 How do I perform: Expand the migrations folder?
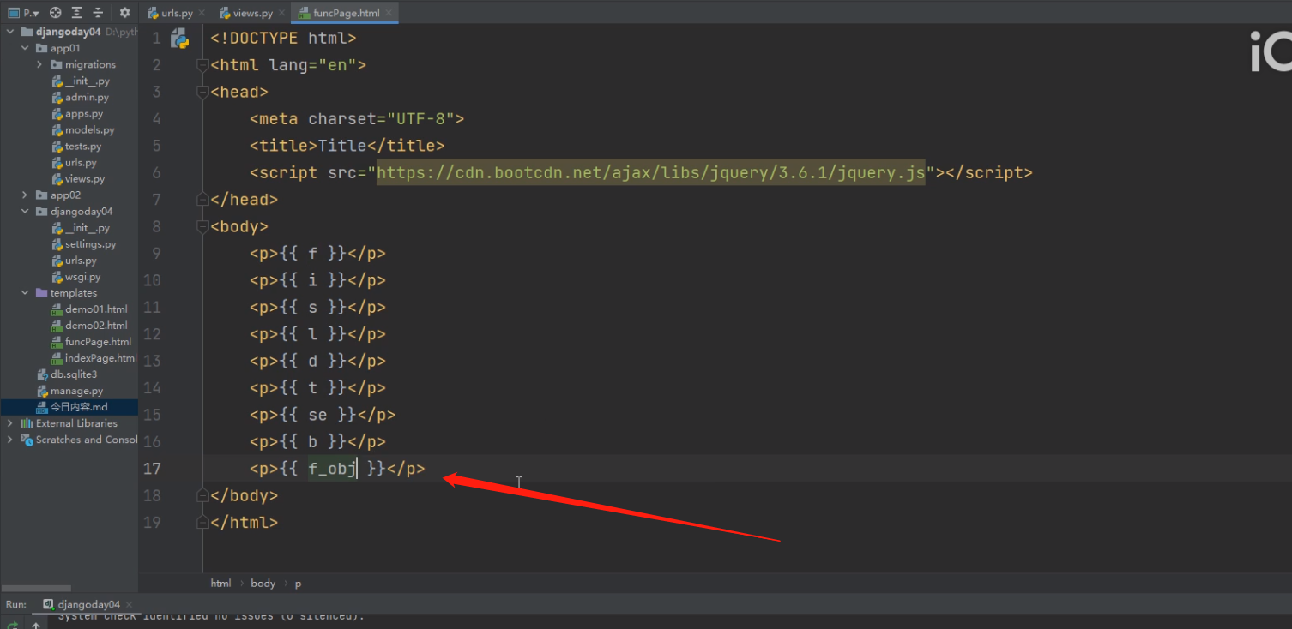[x=39, y=64]
